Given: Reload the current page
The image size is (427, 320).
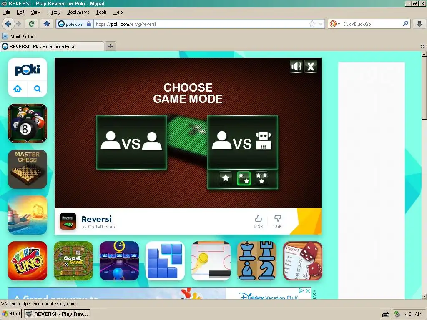Looking at the screenshot, I should [31, 24].
